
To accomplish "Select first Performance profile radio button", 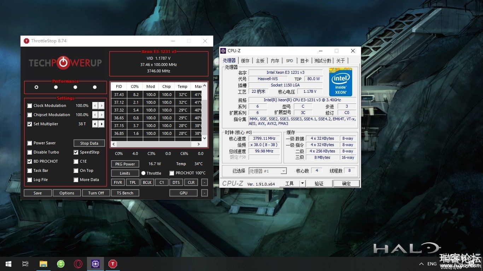I will point(36,87).
